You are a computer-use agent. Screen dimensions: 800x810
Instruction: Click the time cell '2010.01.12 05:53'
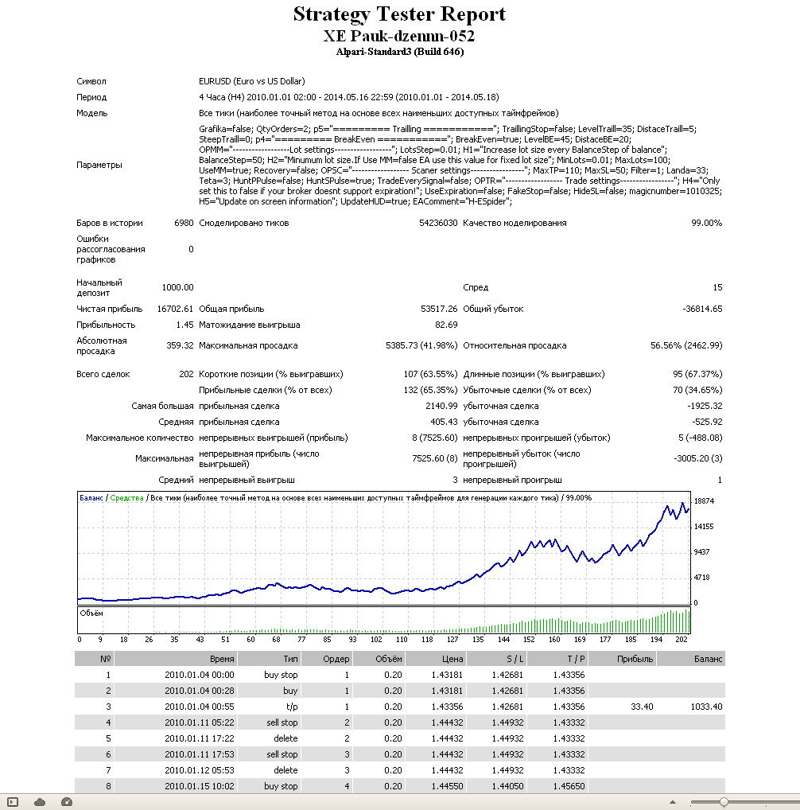tap(200, 770)
